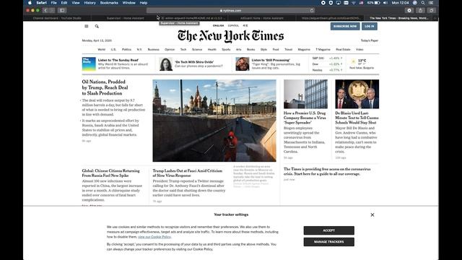This screenshot has width=462, height=260.
Task: Click the New York Times logo
Action: click(230, 36)
